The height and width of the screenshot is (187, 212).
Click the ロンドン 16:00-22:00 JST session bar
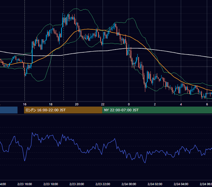(x=63, y=110)
